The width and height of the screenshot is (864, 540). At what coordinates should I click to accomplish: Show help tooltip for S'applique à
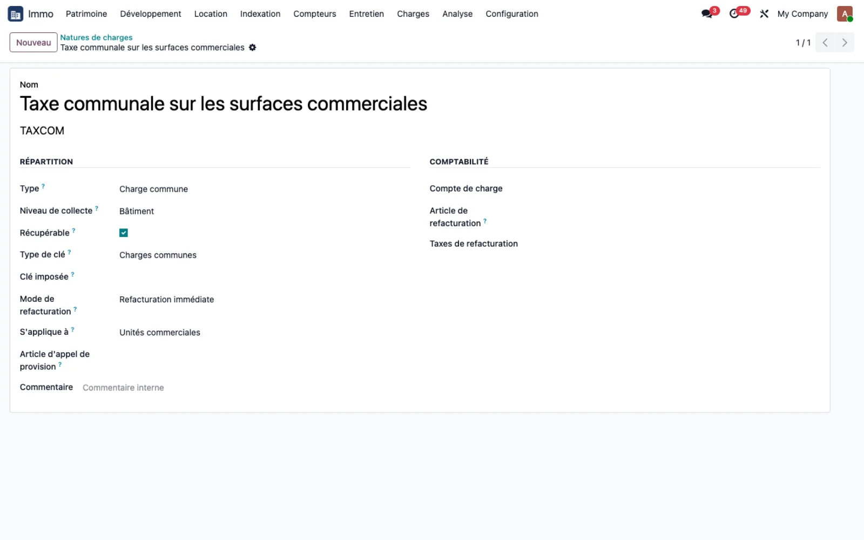click(x=72, y=329)
